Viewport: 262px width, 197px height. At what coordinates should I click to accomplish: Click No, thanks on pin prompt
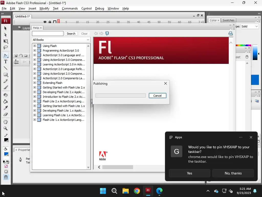click(233, 173)
